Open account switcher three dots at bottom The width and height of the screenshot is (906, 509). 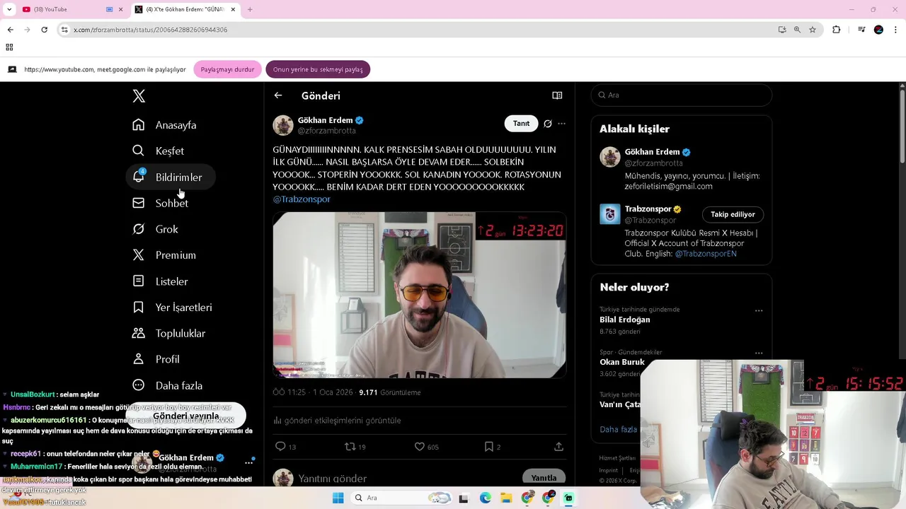coord(248,462)
